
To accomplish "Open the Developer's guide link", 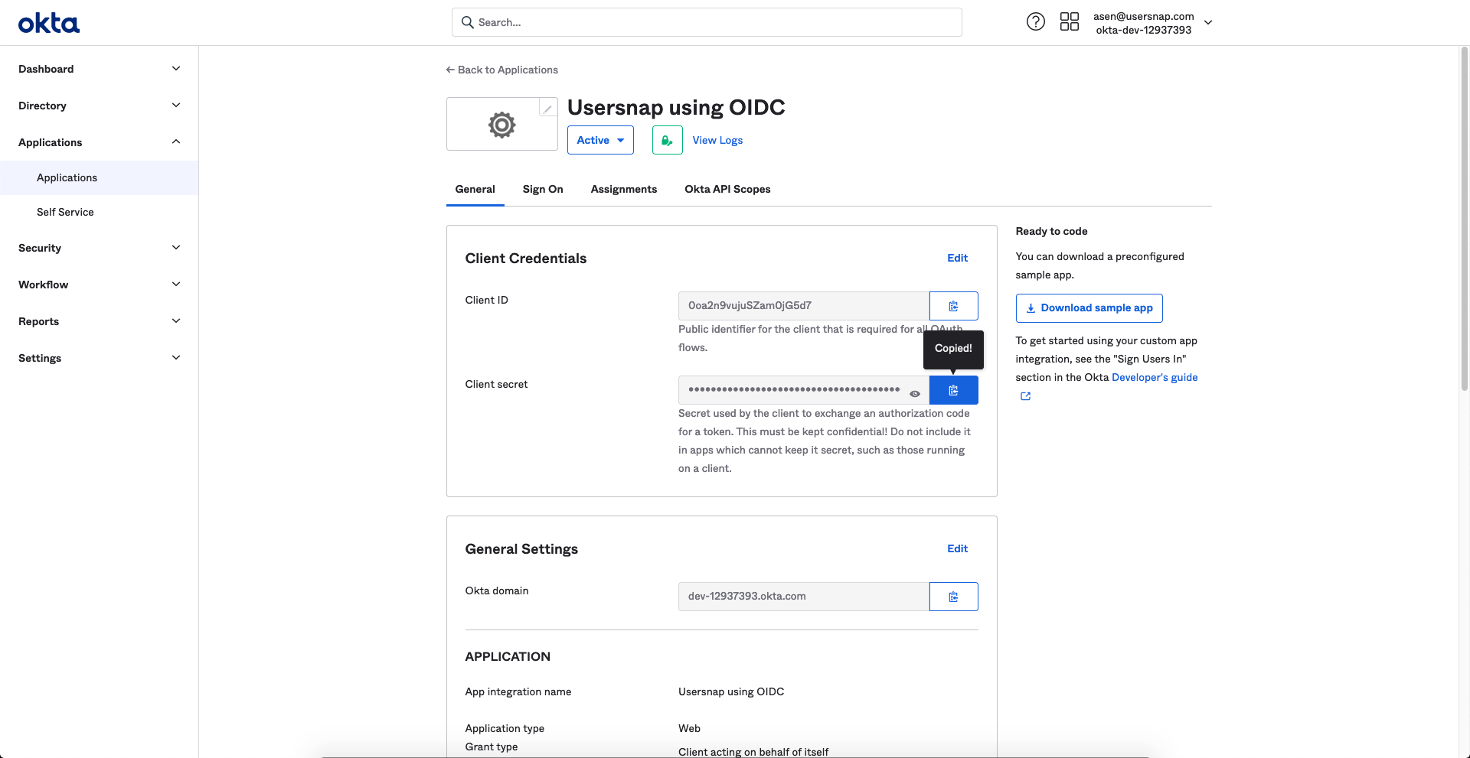I will click(1155, 377).
